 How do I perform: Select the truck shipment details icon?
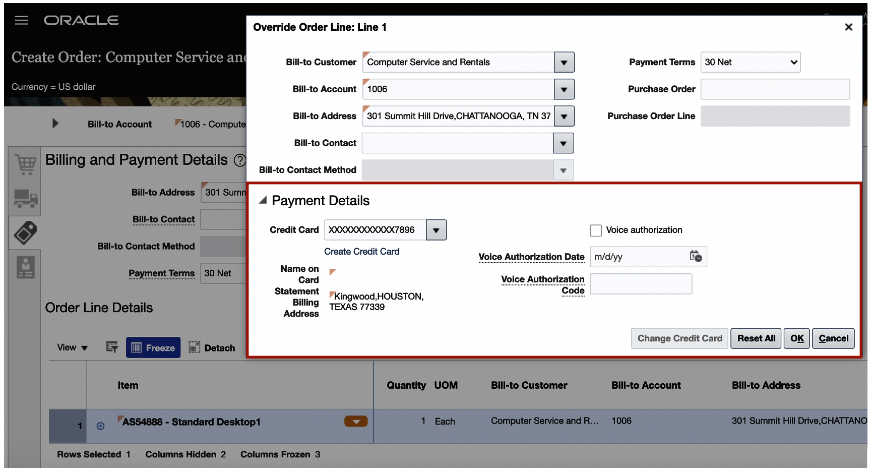click(25, 199)
